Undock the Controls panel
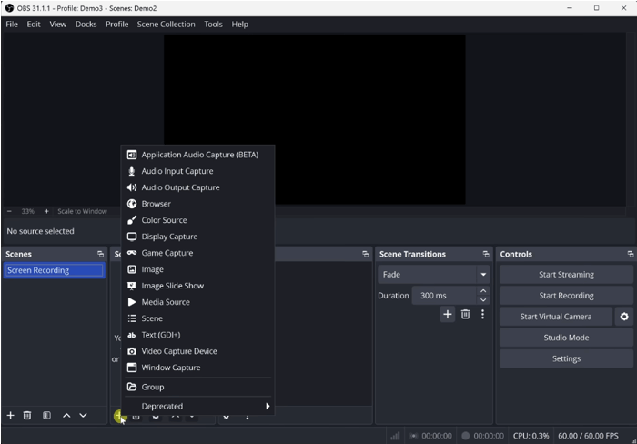The image size is (637, 444). click(630, 255)
